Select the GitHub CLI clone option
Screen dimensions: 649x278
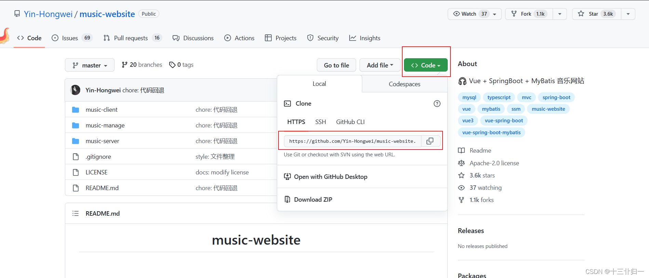(x=350, y=122)
